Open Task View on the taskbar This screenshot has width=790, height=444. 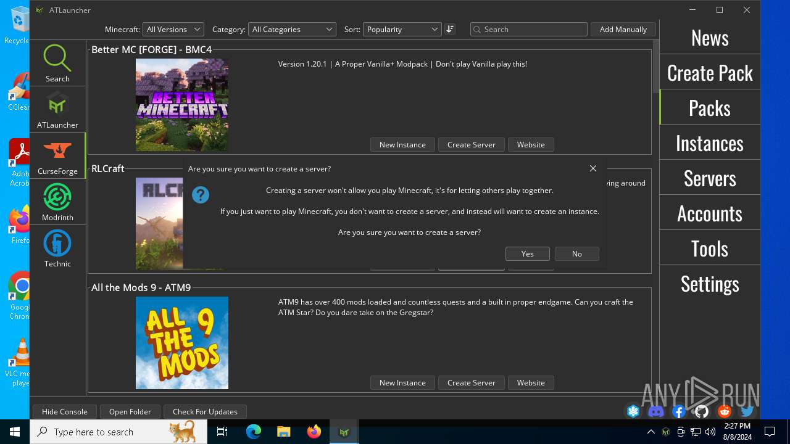[222, 432]
